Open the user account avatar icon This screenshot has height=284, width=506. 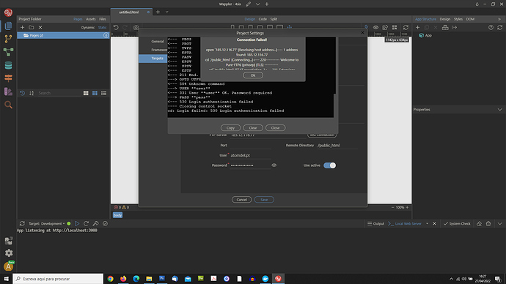[8, 266]
